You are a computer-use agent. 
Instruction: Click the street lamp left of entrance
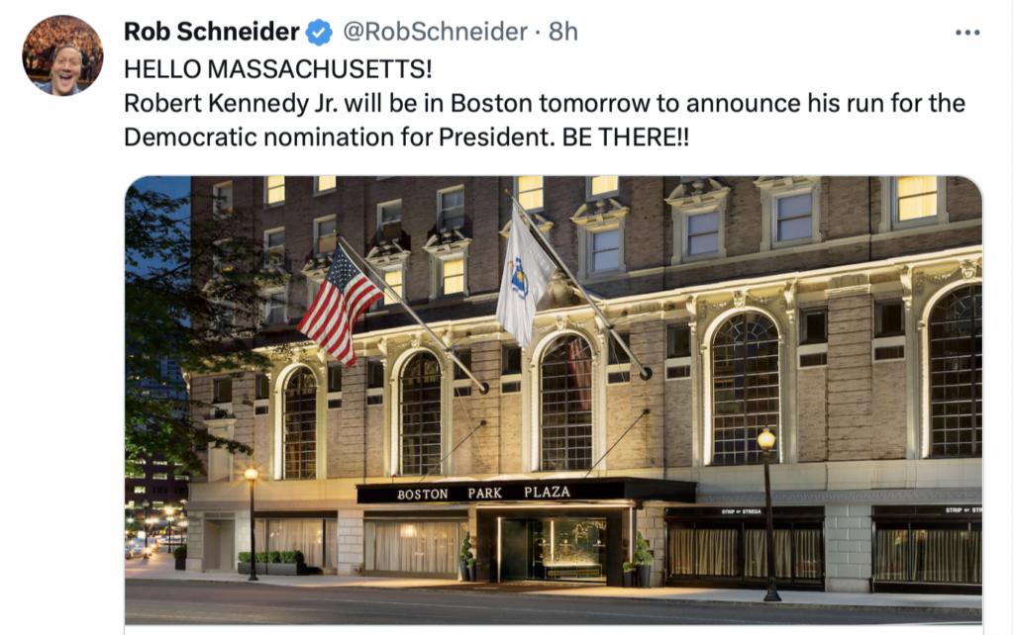(252, 524)
